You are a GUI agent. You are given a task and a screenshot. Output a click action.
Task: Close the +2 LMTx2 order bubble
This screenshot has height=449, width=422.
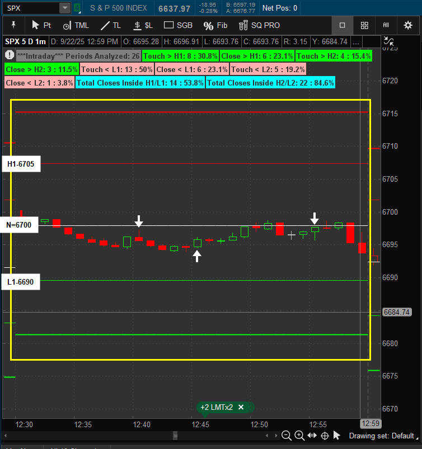[x=241, y=407]
